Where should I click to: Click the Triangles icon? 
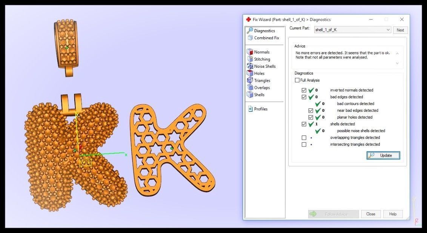tap(250, 81)
